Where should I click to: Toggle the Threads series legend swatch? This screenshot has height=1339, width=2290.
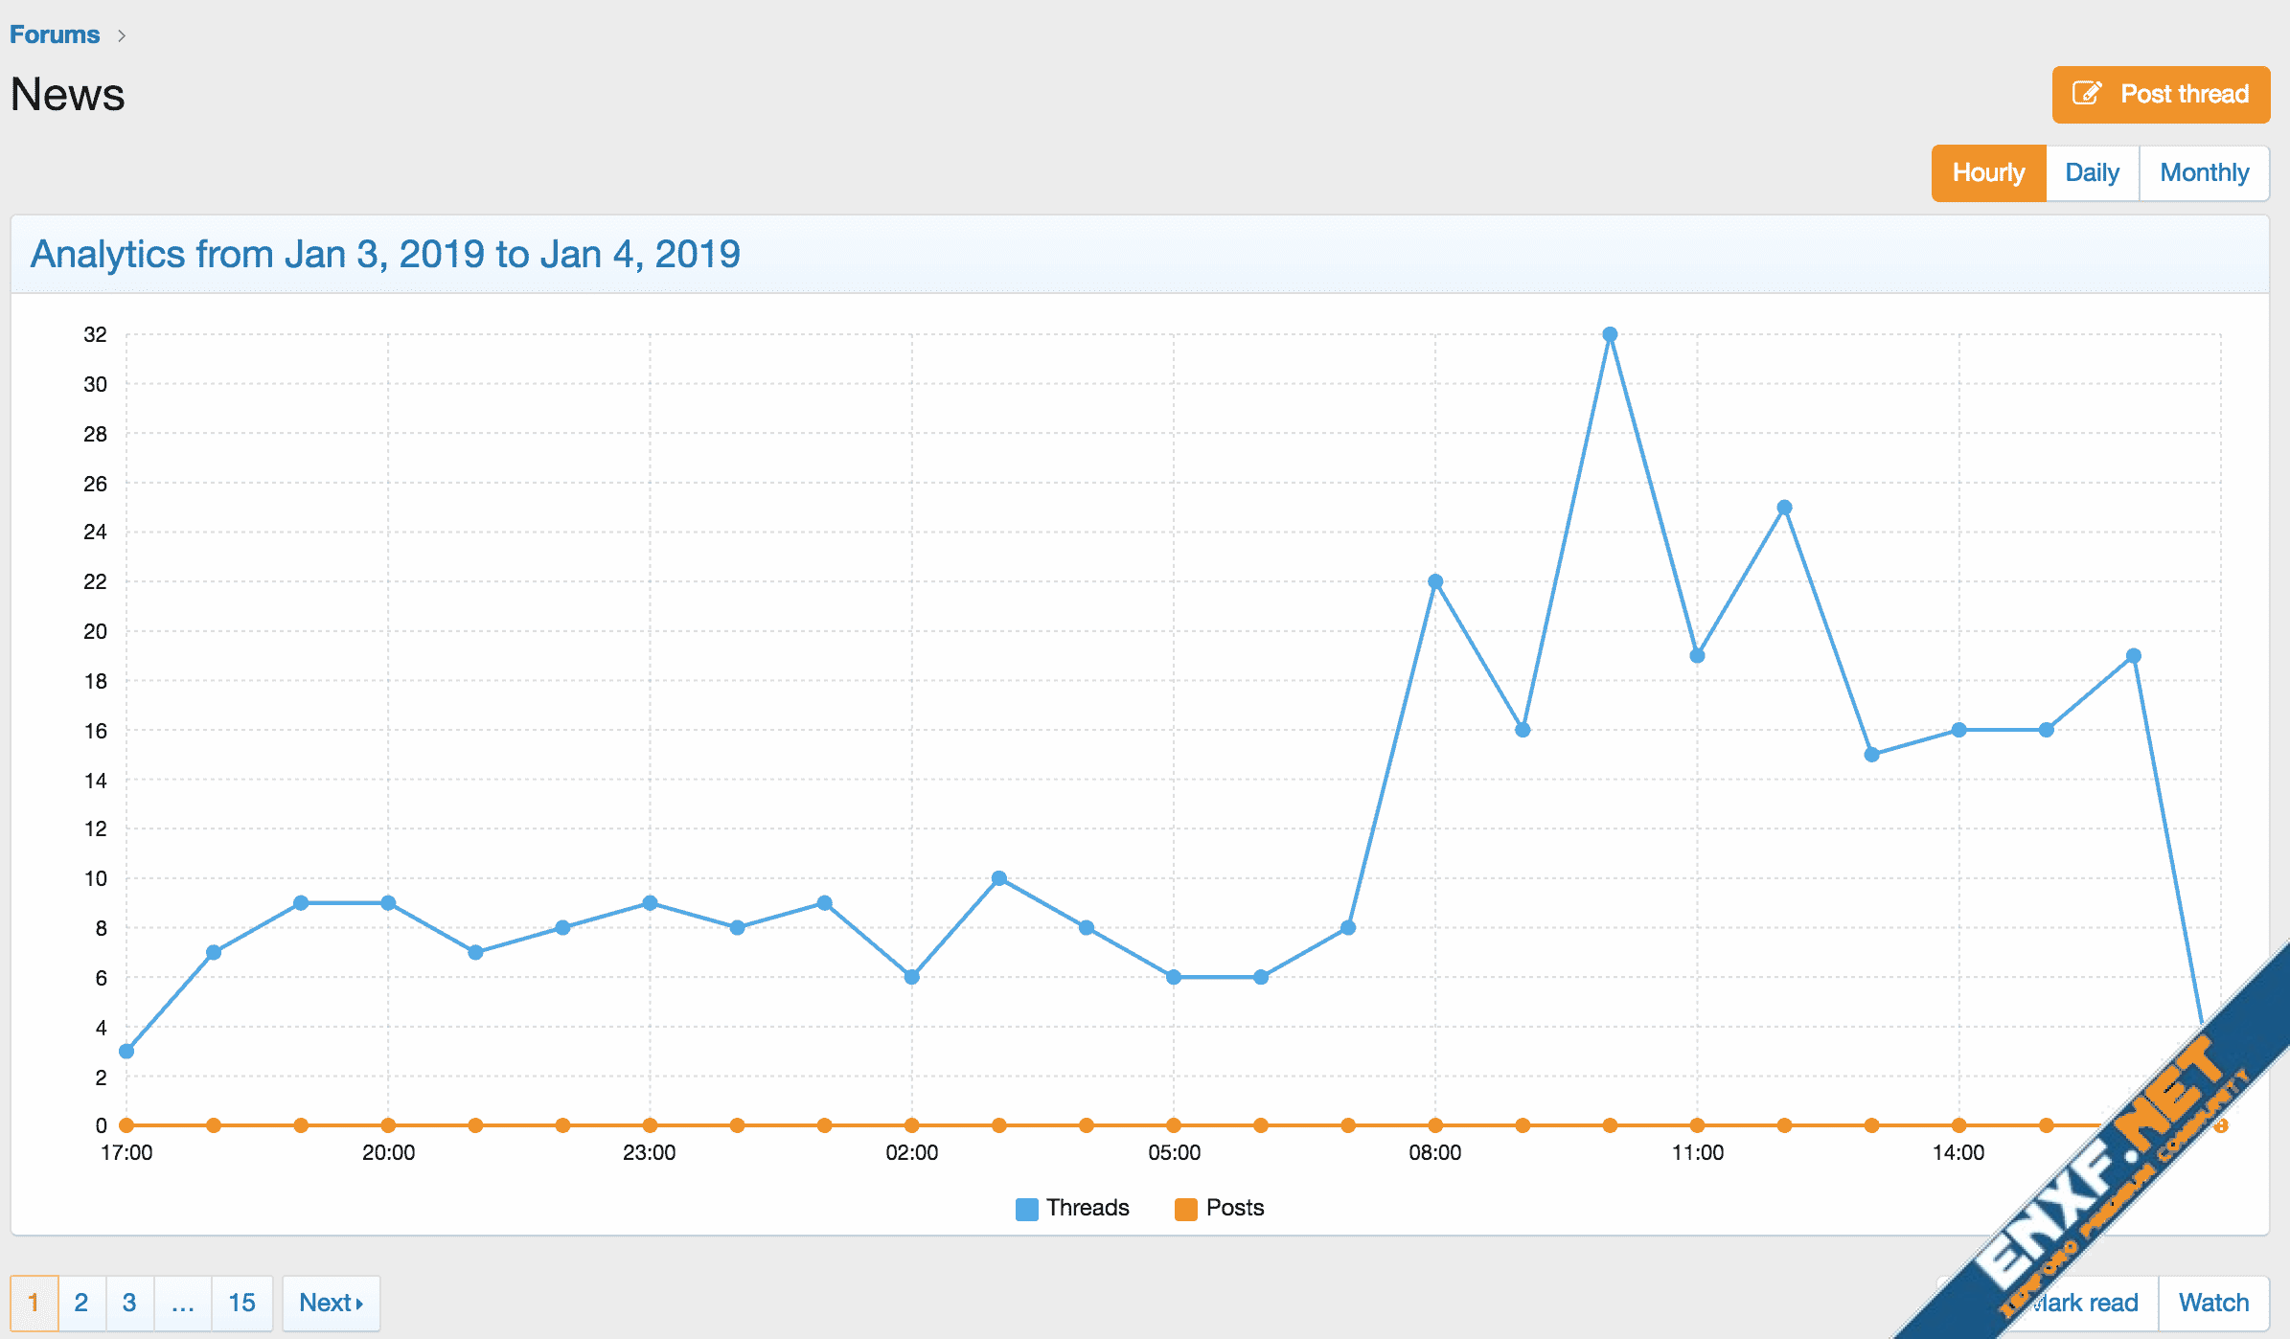1026,1209
